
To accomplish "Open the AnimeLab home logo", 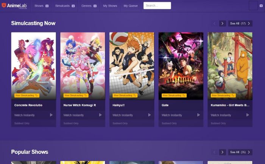I will [x=14, y=6].
